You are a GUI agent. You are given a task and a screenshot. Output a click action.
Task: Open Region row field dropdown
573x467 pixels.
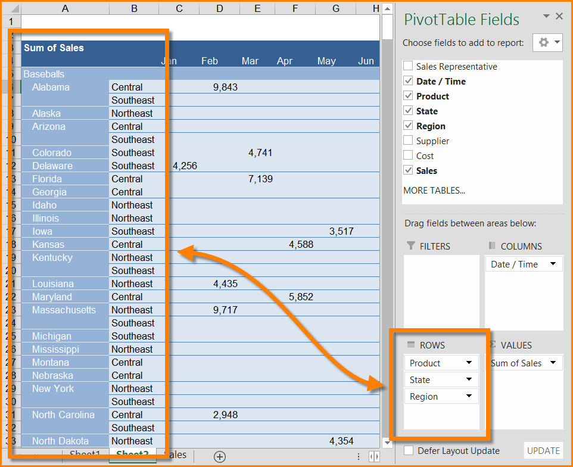tap(469, 396)
